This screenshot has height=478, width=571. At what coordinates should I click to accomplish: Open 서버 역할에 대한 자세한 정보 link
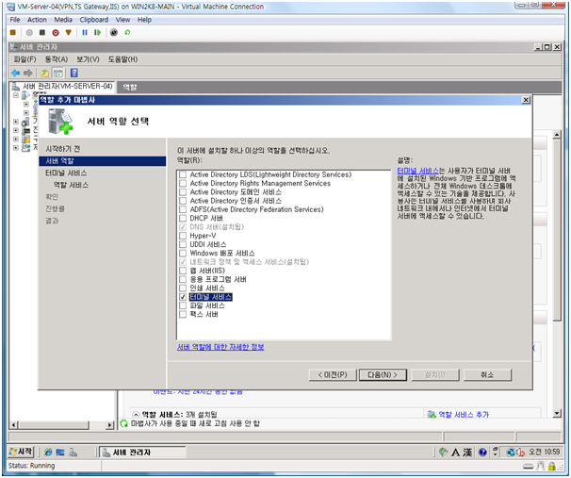pos(220,347)
